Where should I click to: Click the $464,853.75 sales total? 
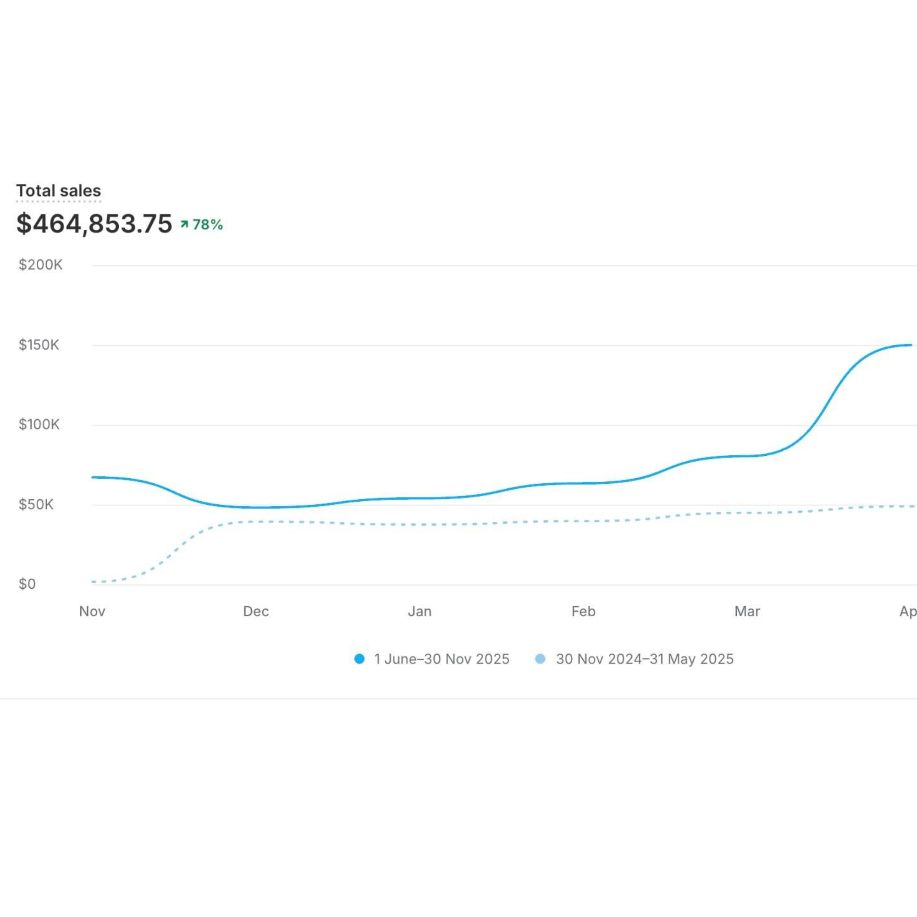pos(94,224)
